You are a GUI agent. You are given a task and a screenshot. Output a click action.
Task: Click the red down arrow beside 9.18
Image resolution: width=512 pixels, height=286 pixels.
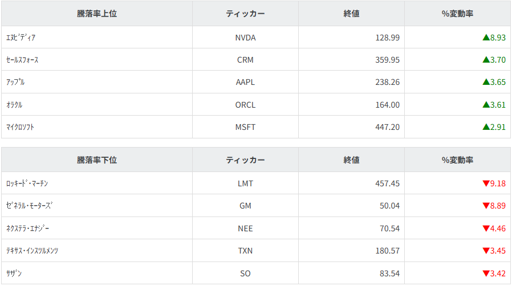[486, 183]
